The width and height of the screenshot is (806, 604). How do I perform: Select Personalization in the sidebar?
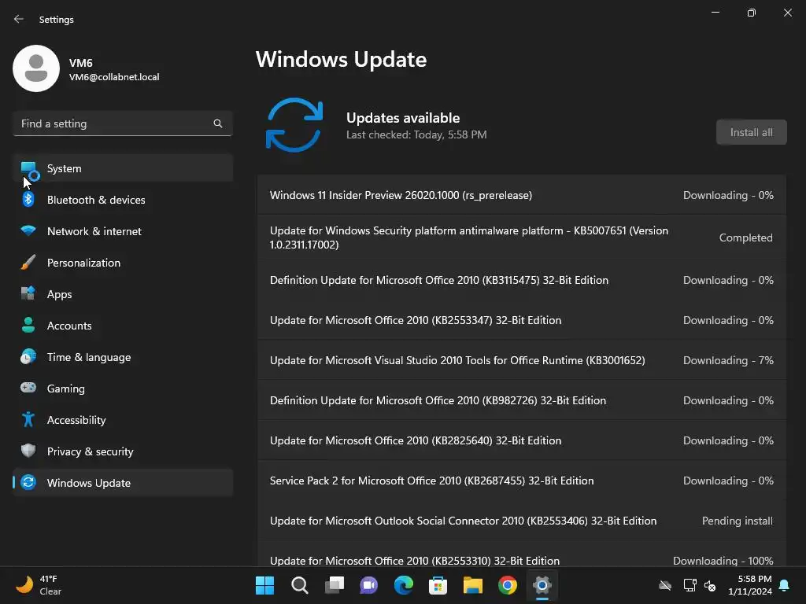pos(123,263)
